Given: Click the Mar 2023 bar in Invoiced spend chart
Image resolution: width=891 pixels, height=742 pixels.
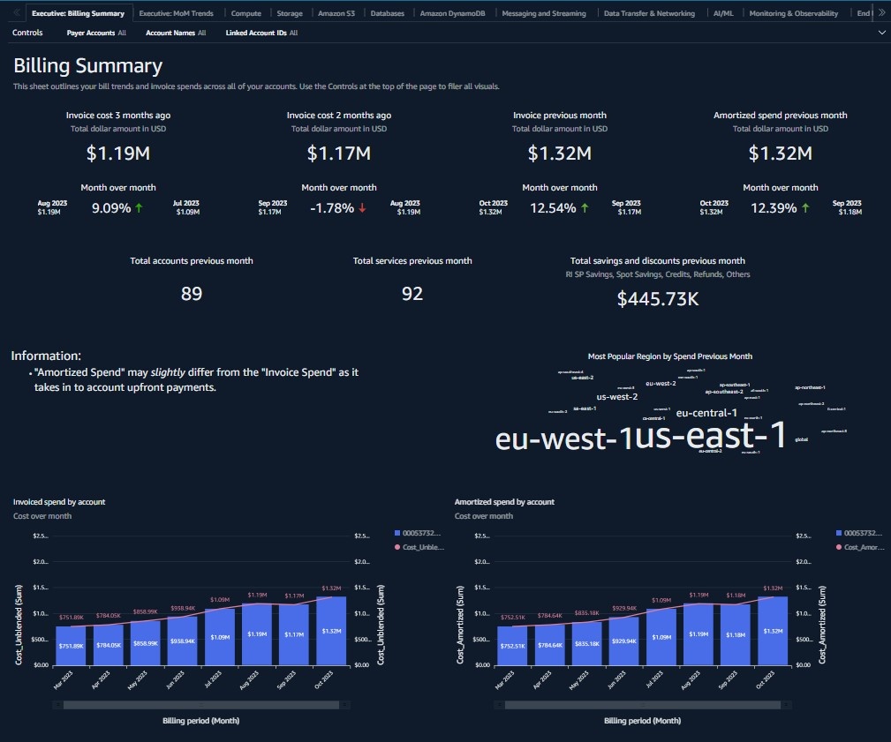Looking at the screenshot, I should click(71, 646).
